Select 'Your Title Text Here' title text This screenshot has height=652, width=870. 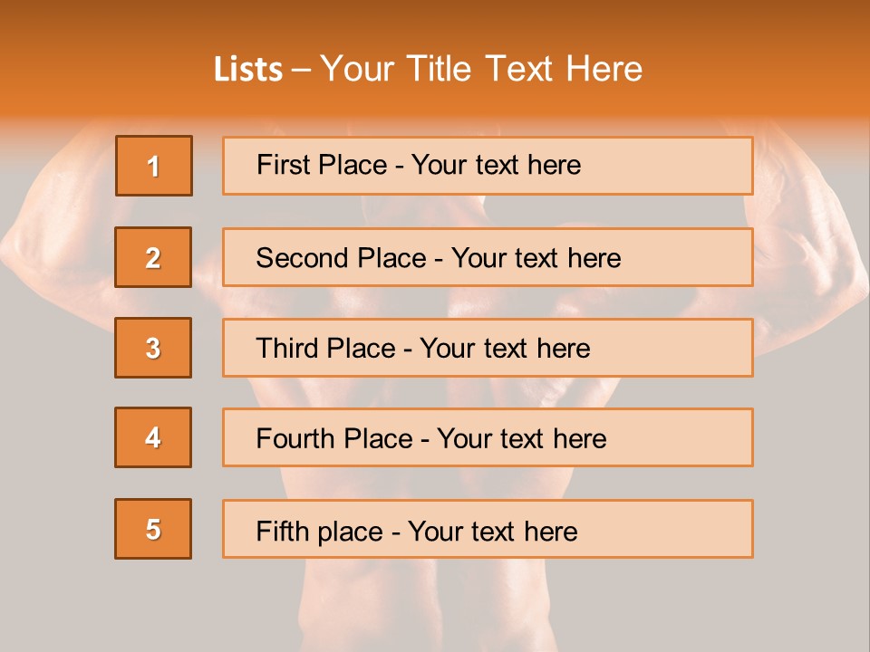click(x=481, y=70)
